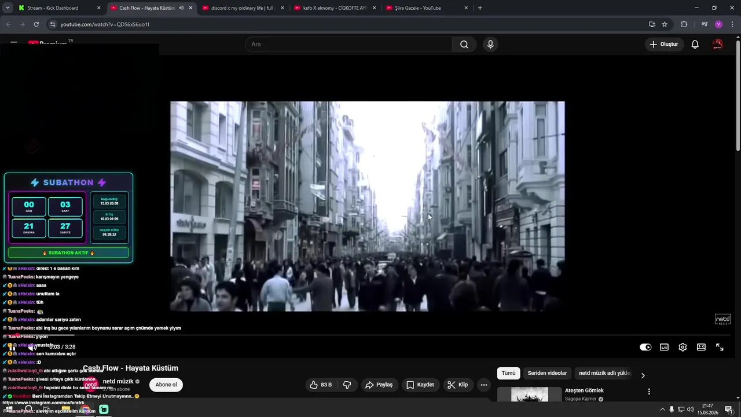Open the YouTube account avatar menu
Screen dimensions: 741x417
pos(718,44)
